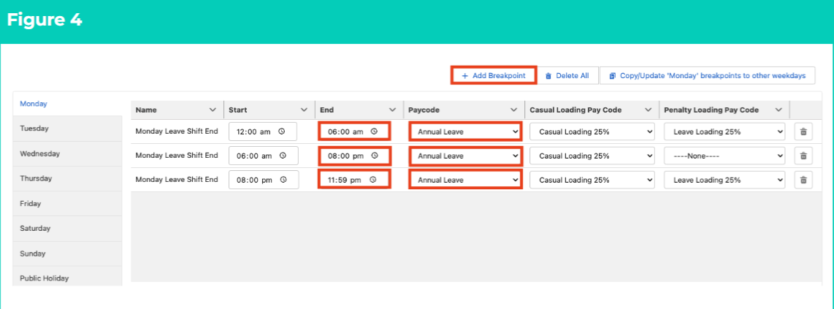Click the Add Breakpoint button
834x309 pixels.
click(x=494, y=75)
